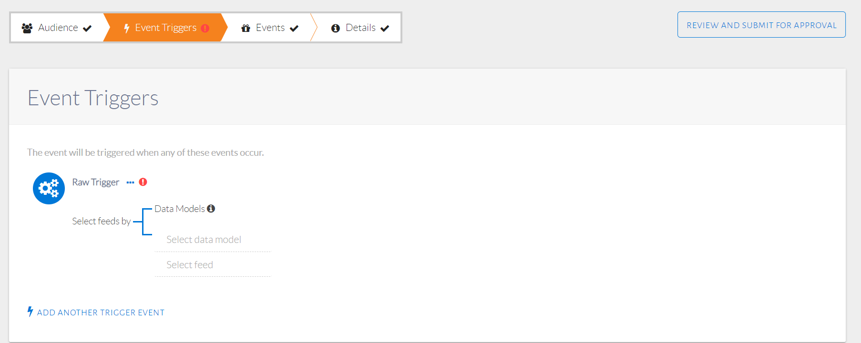
Task: Click the Audience people icon
Action: tap(27, 28)
